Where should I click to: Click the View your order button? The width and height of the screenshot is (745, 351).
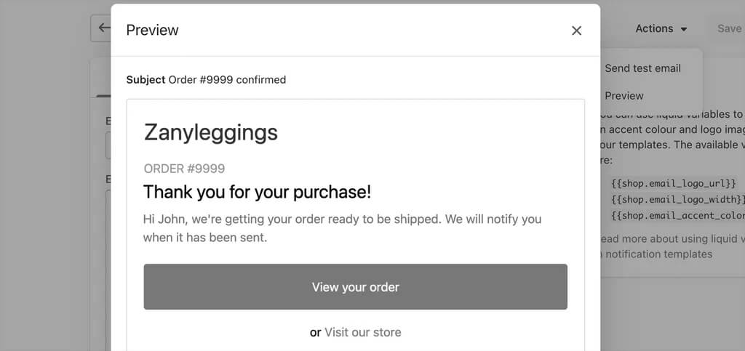pyautogui.click(x=355, y=287)
